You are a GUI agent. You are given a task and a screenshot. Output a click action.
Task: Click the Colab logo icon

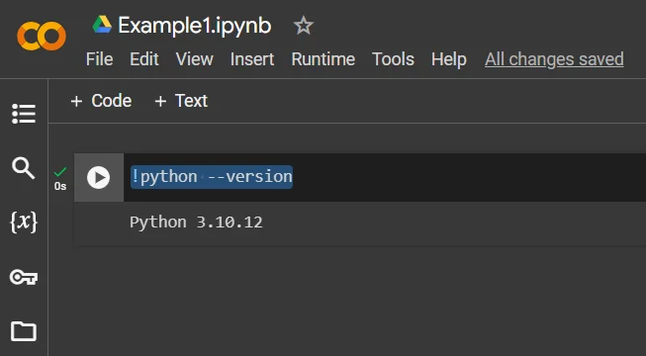[x=42, y=37]
